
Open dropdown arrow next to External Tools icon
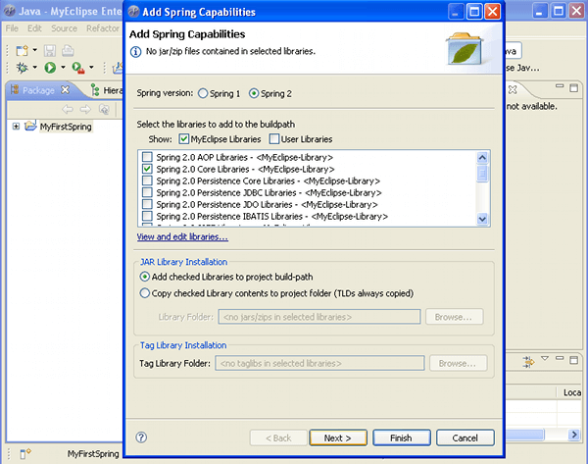(x=91, y=68)
